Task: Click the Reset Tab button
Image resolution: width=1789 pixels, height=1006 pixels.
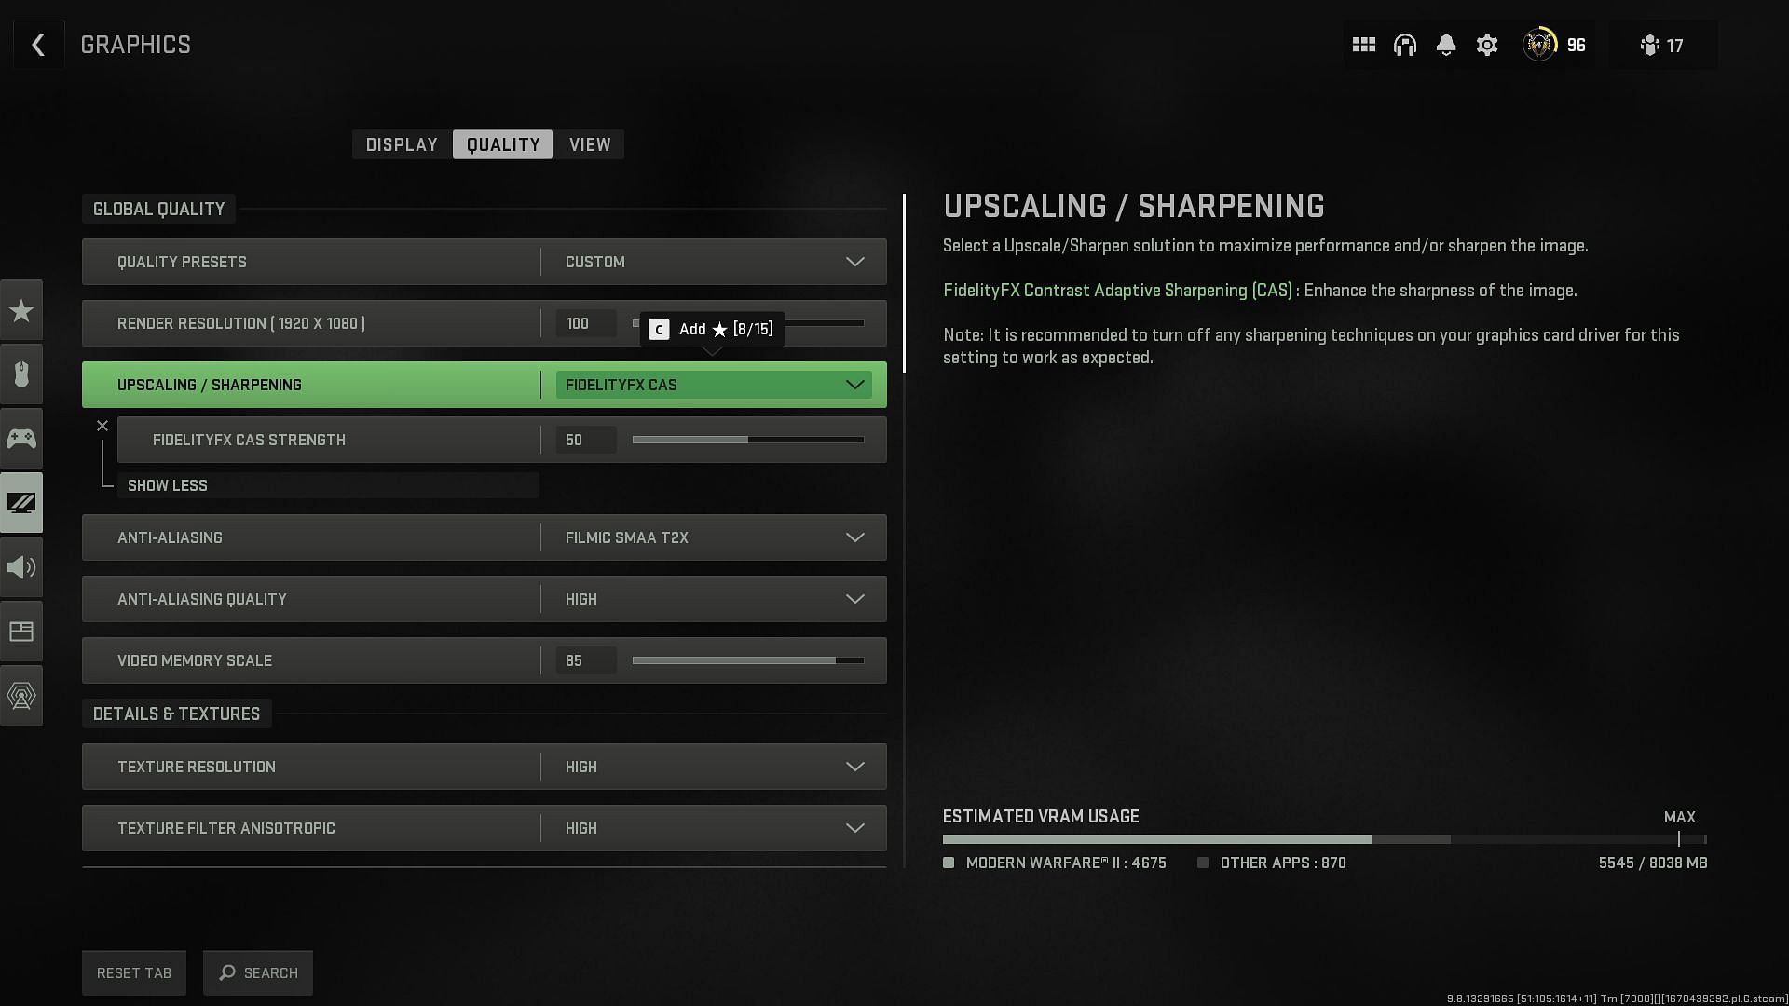Action: [134, 972]
